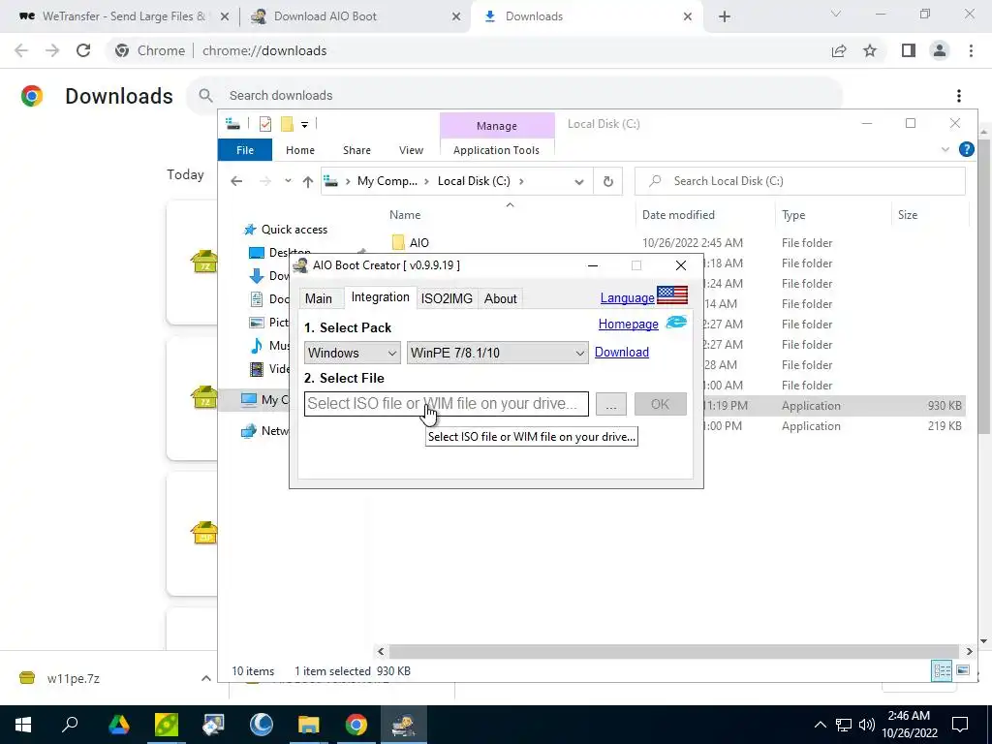This screenshot has width=992, height=744.
Task: Click the Windows Start button
Action: click(x=23, y=725)
